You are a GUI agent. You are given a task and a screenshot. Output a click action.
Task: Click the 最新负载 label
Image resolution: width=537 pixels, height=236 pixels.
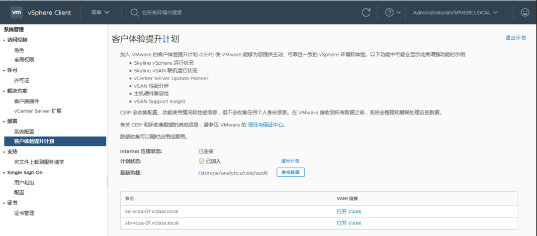point(131,173)
